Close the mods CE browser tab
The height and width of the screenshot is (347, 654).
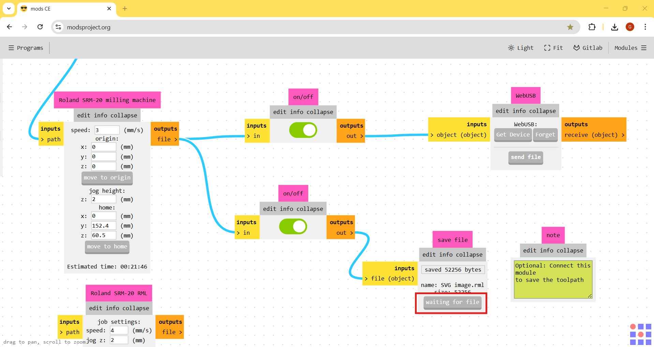(x=109, y=9)
